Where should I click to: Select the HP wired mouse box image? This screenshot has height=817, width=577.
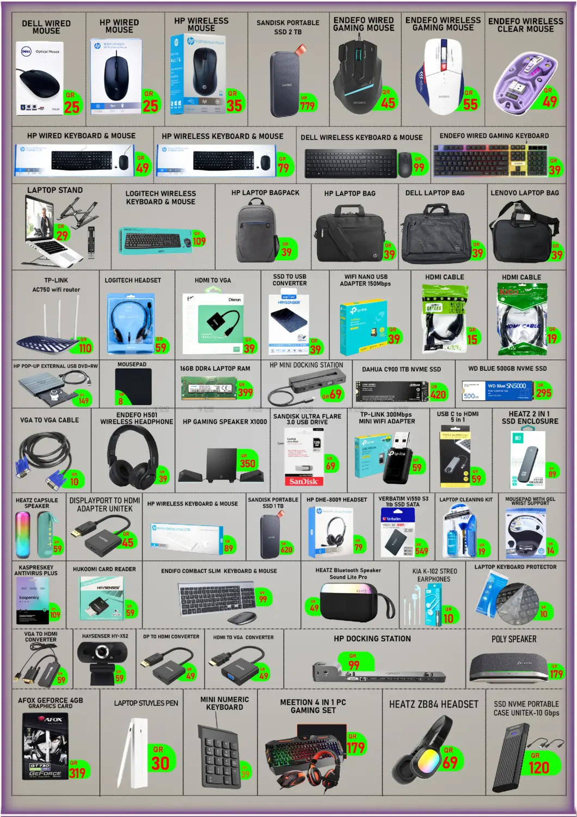[x=115, y=77]
